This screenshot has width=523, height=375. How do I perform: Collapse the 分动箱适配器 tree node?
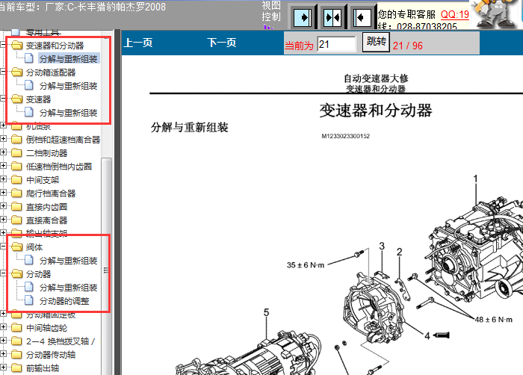3,72
